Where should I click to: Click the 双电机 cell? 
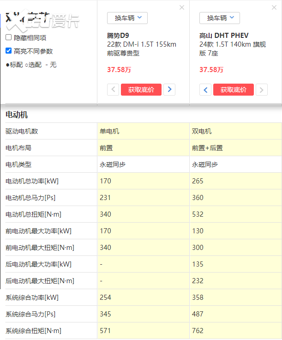202,131
